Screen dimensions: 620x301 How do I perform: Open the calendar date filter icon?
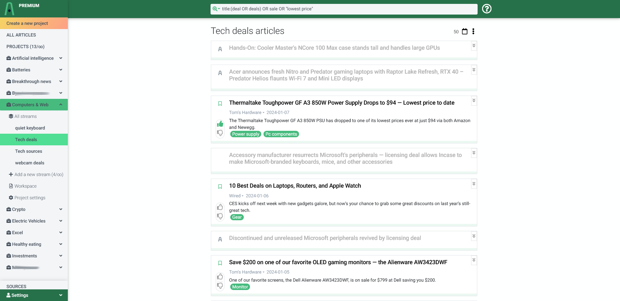(465, 31)
